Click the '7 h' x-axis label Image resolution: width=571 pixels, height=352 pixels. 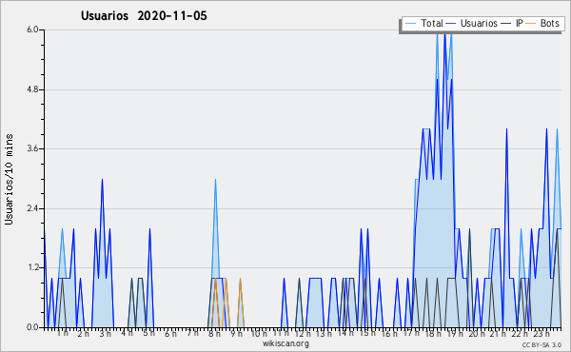[x=192, y=333]
